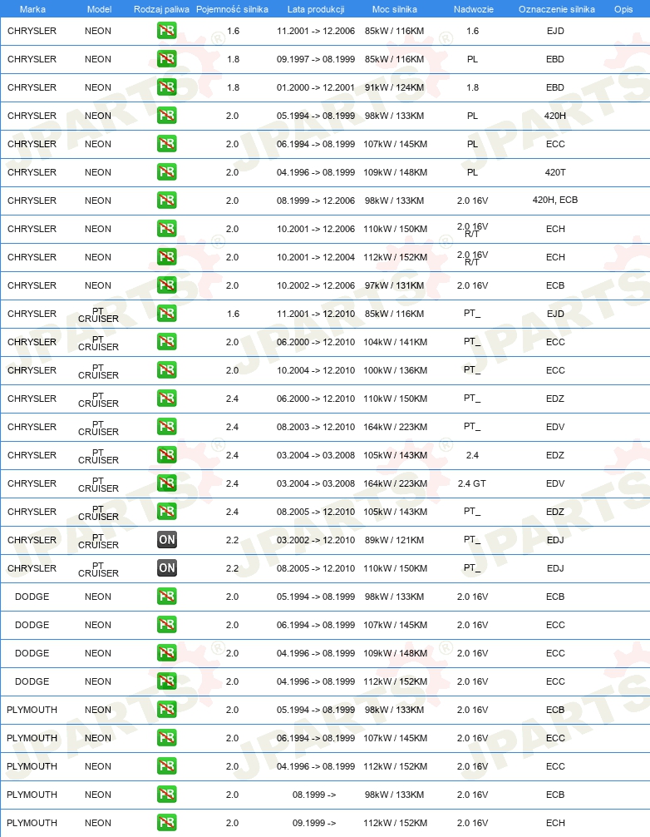Click the Pojemność silnika column header
The height and width of the screenshot is (837, 650).
233,9
